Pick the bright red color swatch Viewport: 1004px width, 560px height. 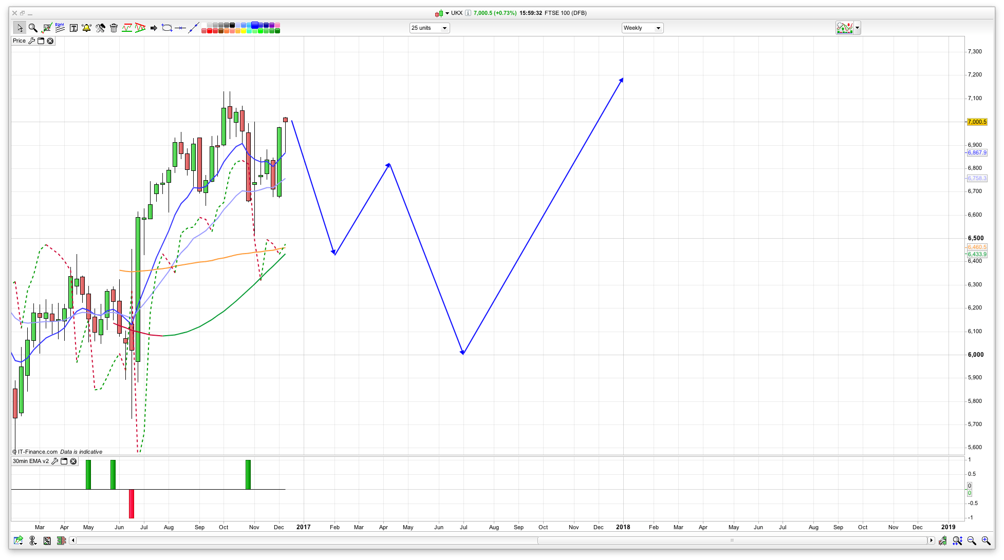[210, 31]
